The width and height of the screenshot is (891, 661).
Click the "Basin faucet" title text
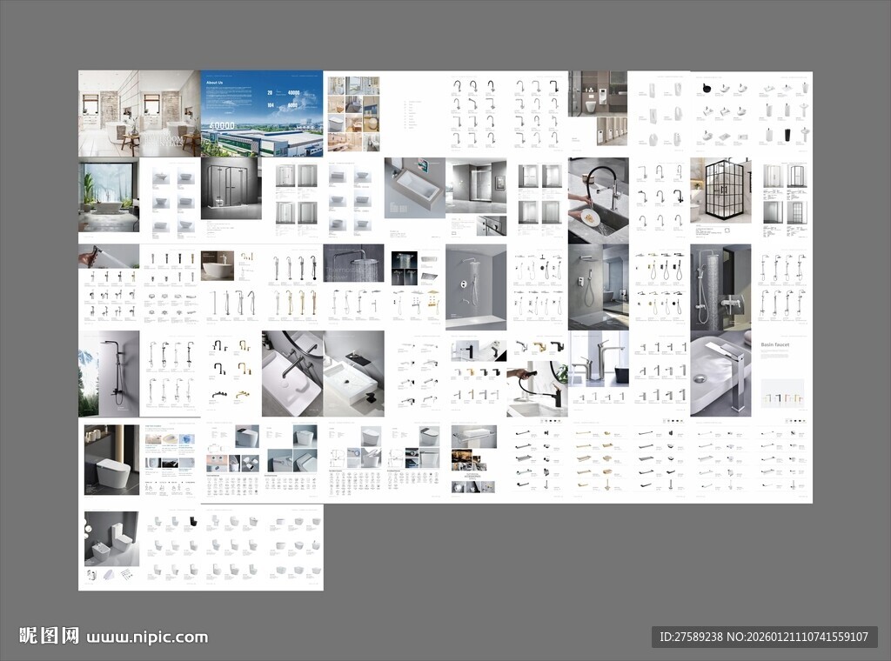coord(775,344)
